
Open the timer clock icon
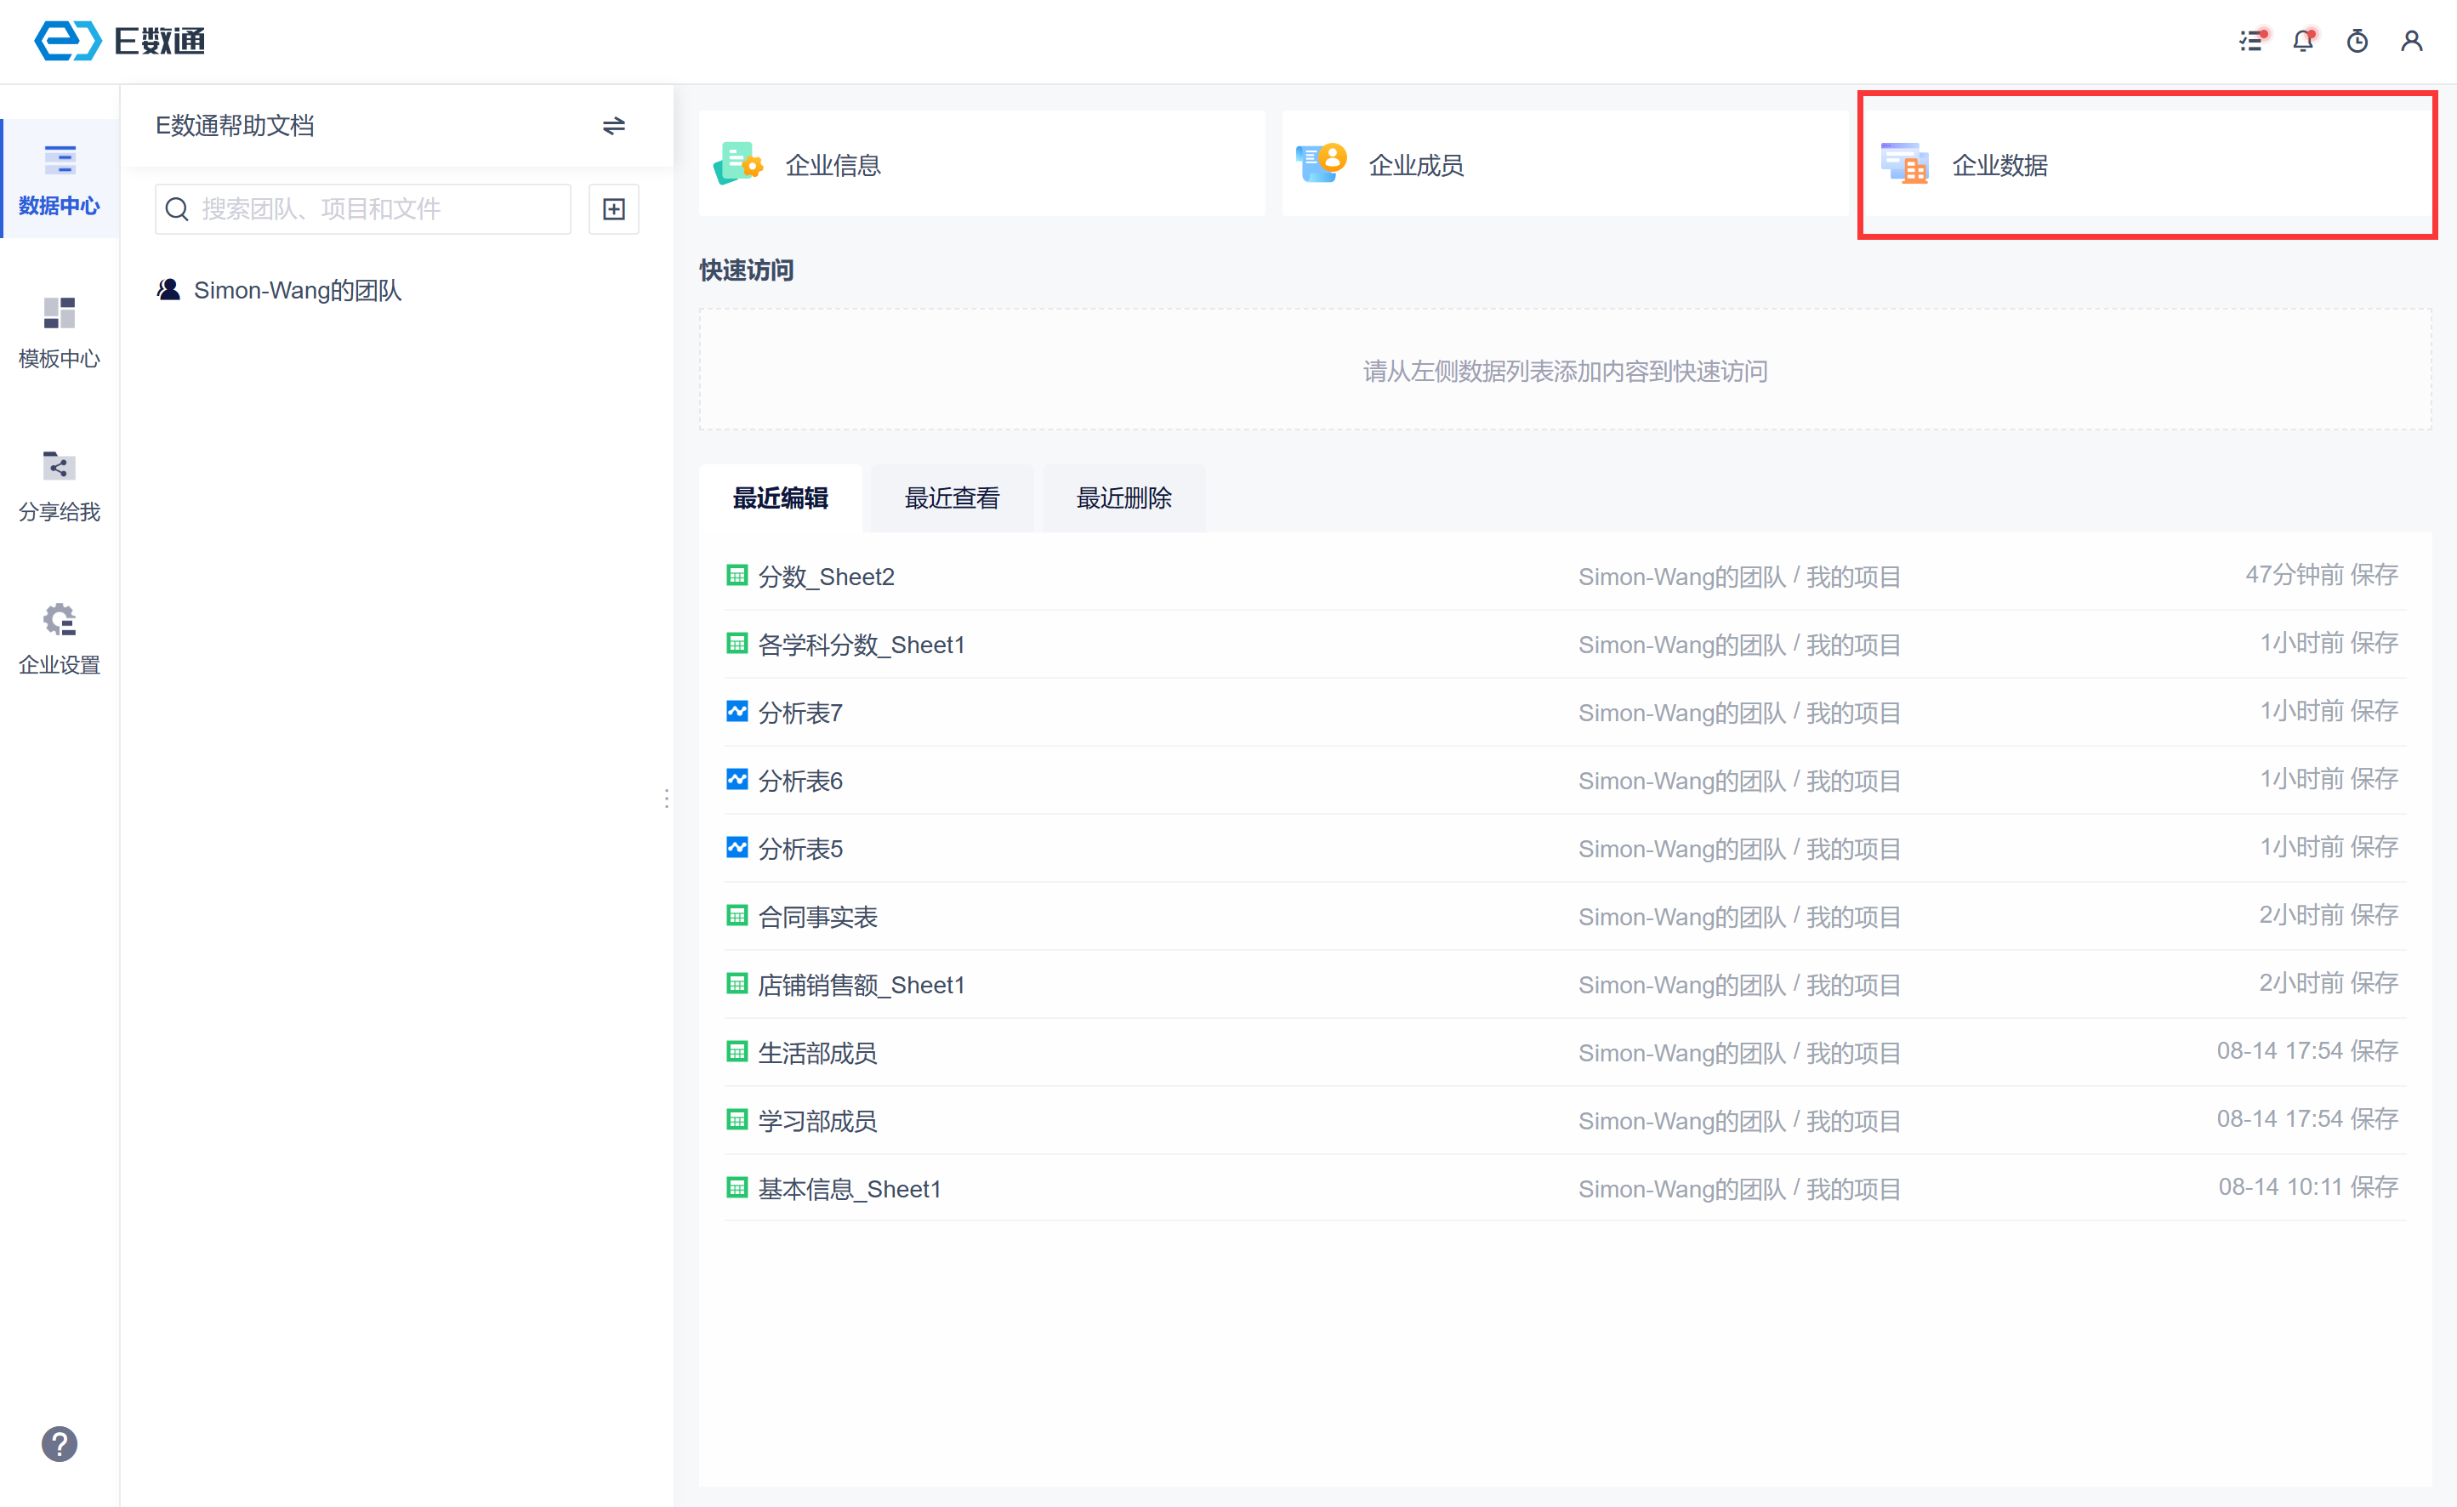coord(2357,41)
